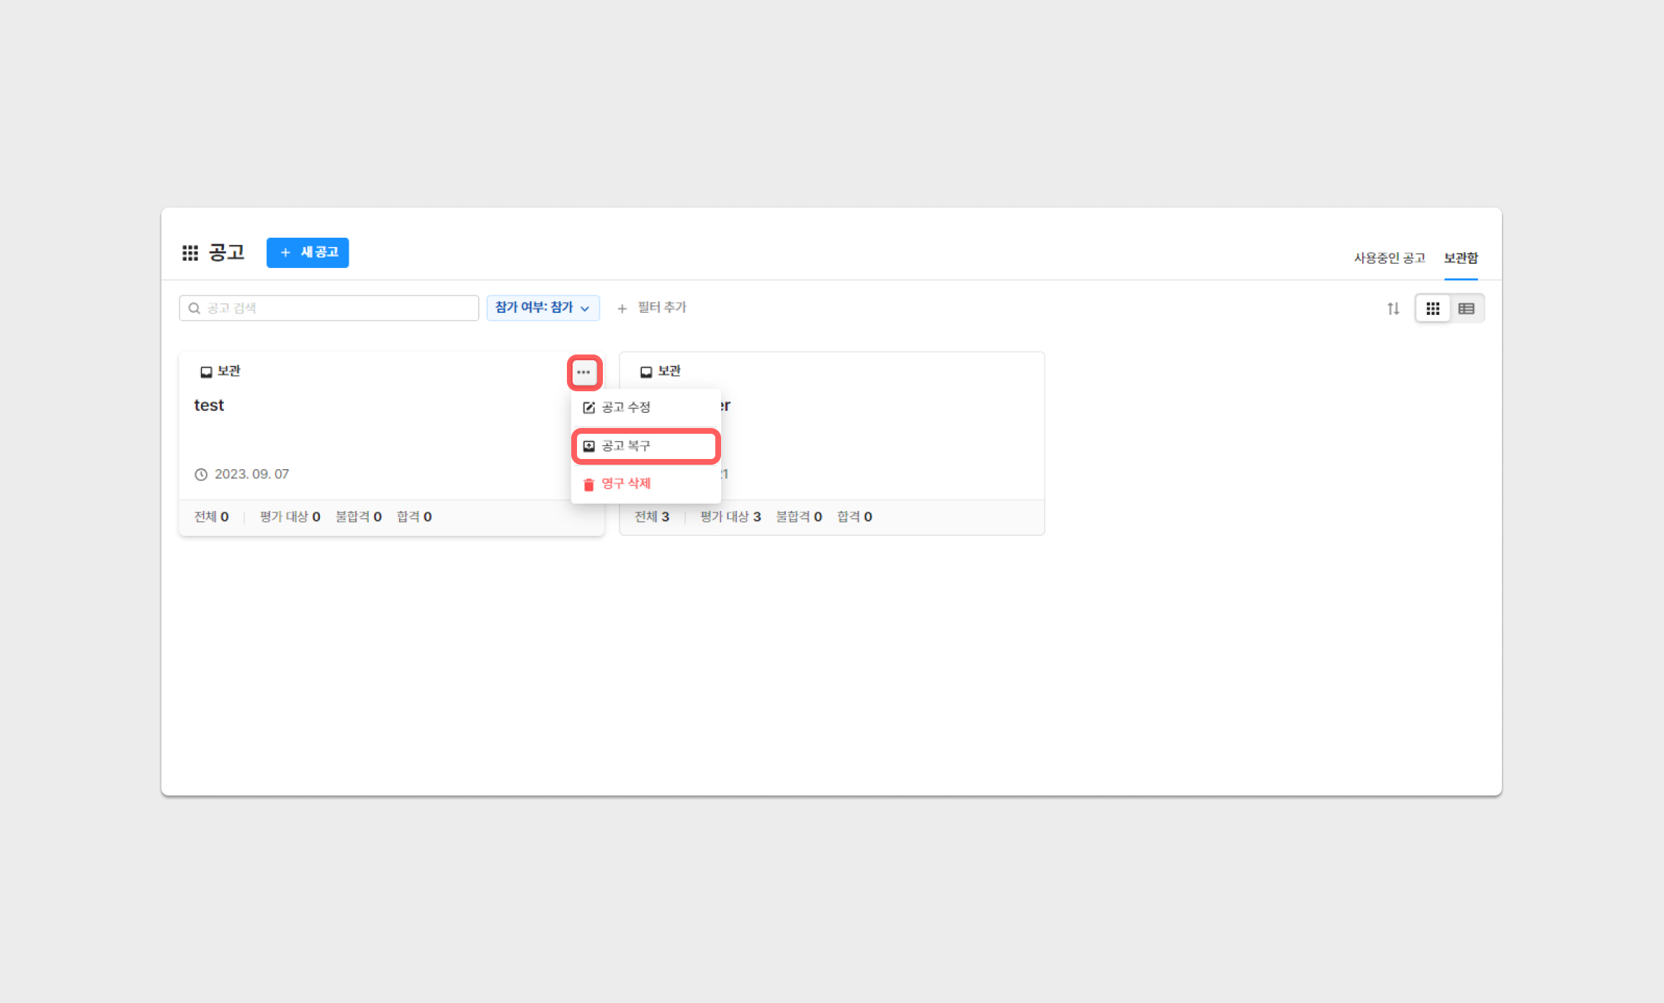
Task: Choose 영구 삭제 delete option
Action: (625, 483)
